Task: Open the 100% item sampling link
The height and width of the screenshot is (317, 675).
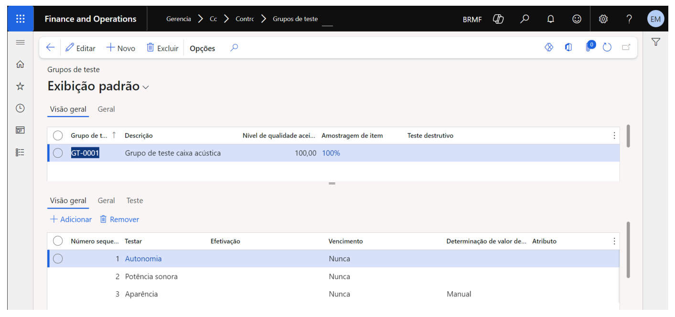Action: coord(331,153)
